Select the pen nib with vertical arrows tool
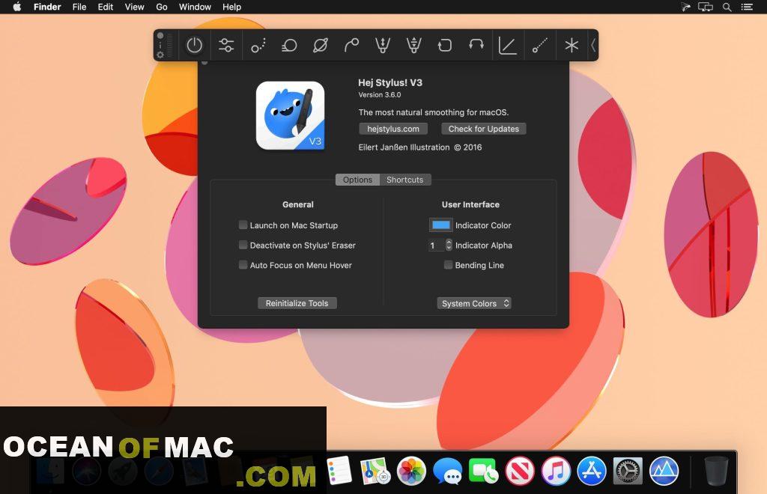Viewport: 767px width, 494px height. tap(383, 46)
